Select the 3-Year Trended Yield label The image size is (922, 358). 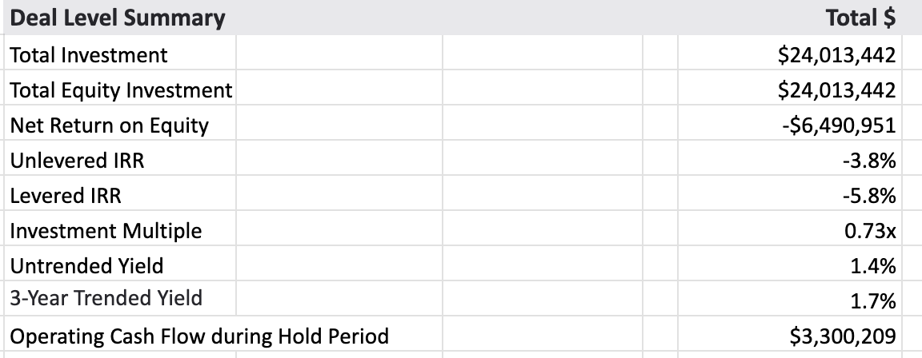pos(106,299)
